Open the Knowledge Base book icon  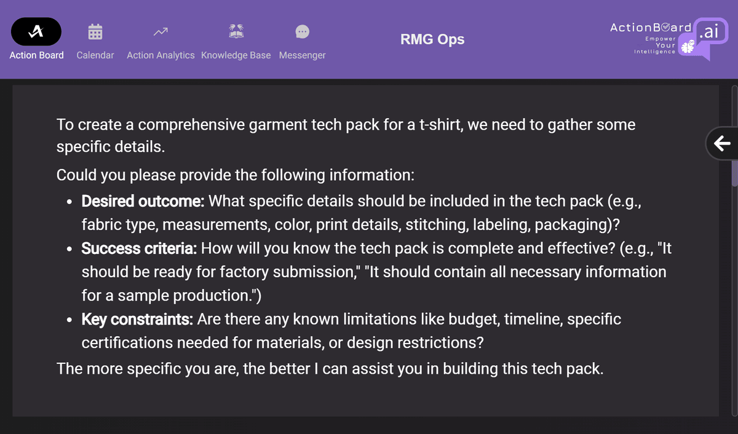pos(236,31)
